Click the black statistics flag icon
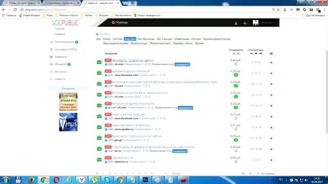328x184 pixels. point(260,54)
